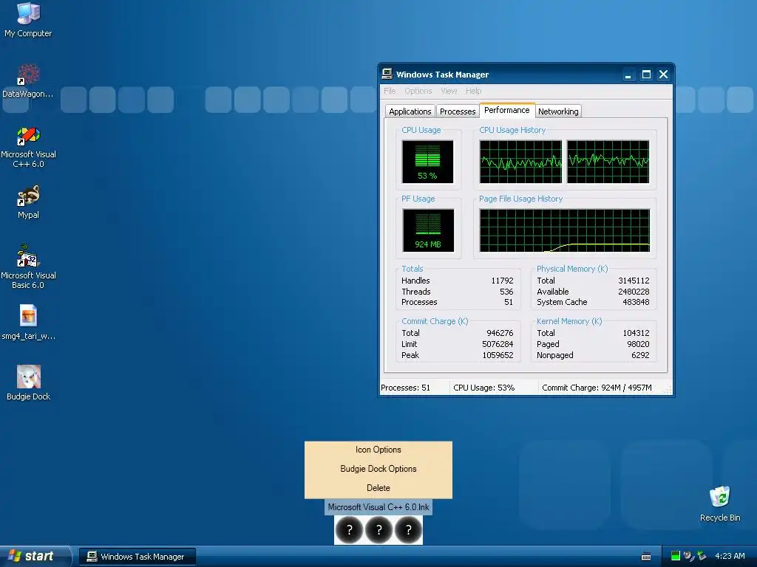Choose Budgie Dock Options in the dock menu
This screenshot has width=757, height=567.
tap(378, 469)
